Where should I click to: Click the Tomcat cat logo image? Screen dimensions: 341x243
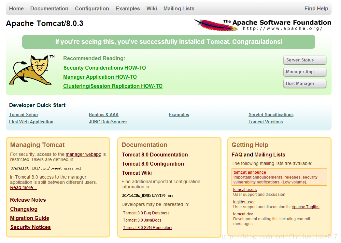point(32,70)
